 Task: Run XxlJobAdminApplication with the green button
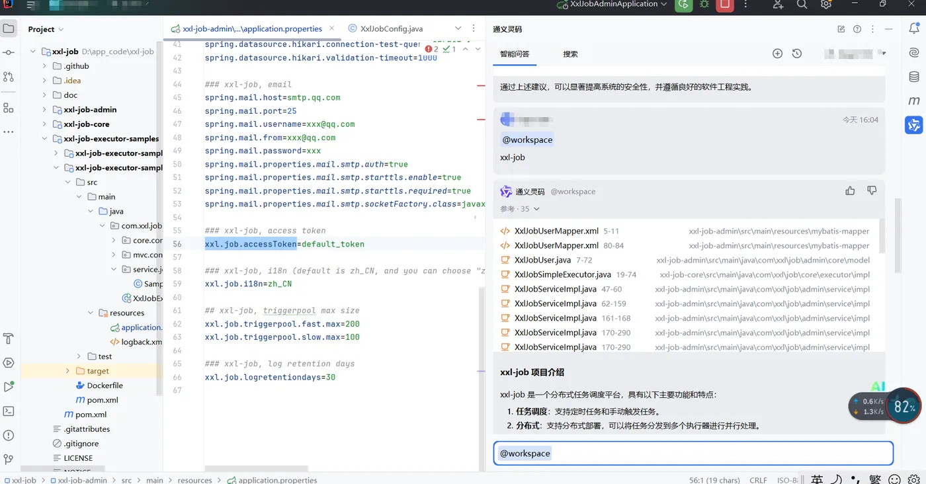click(x=683, y=5)
